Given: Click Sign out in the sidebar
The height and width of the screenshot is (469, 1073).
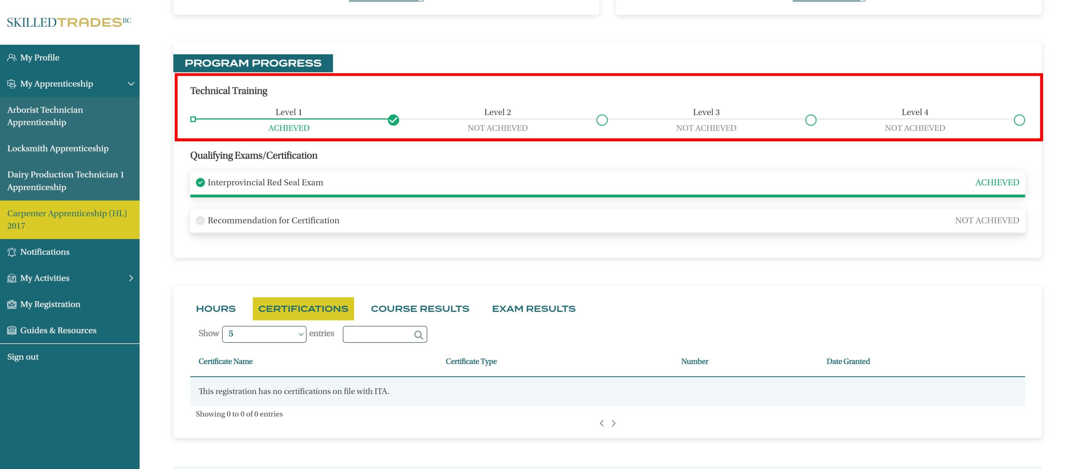Looking at the screenshot, I should 23,357.
